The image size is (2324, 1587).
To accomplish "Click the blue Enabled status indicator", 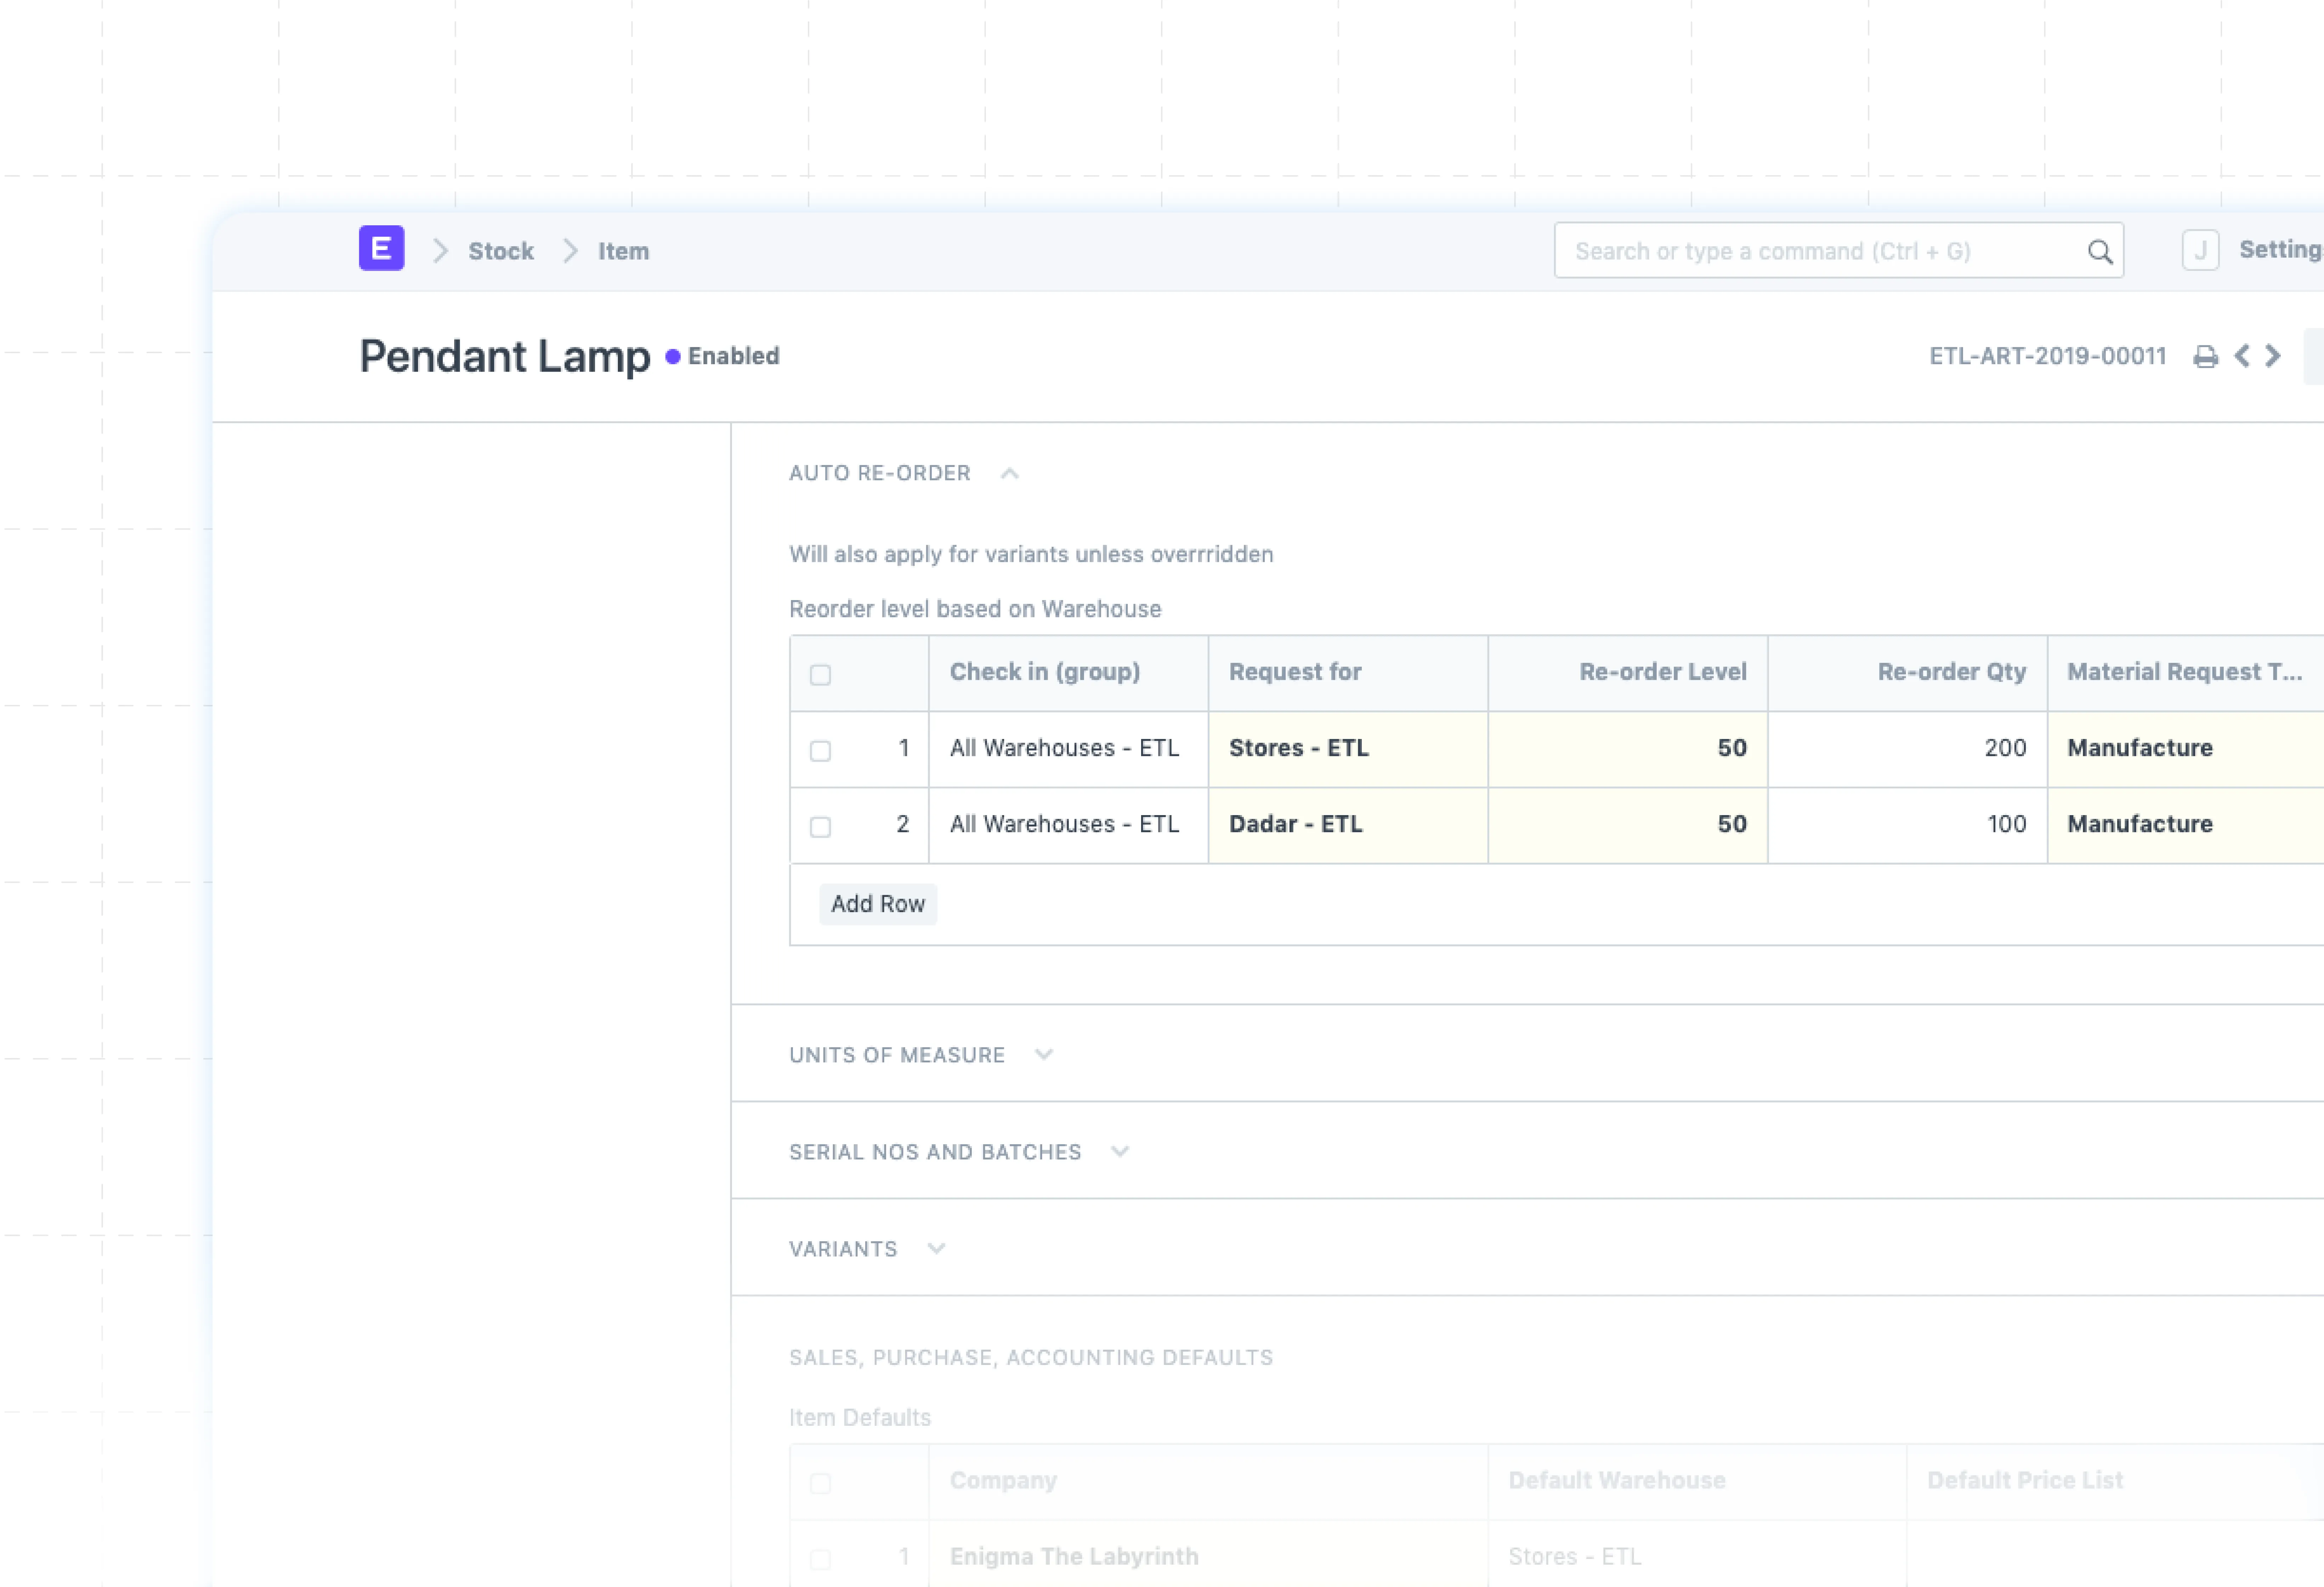I will pos(722,356).
